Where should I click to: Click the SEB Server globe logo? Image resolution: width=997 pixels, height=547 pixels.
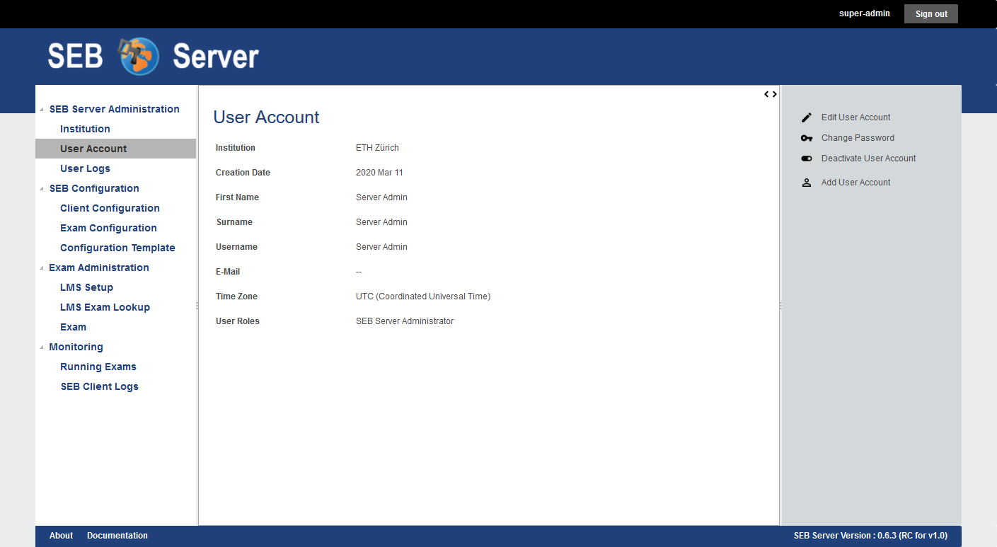[x=139, y=57]
